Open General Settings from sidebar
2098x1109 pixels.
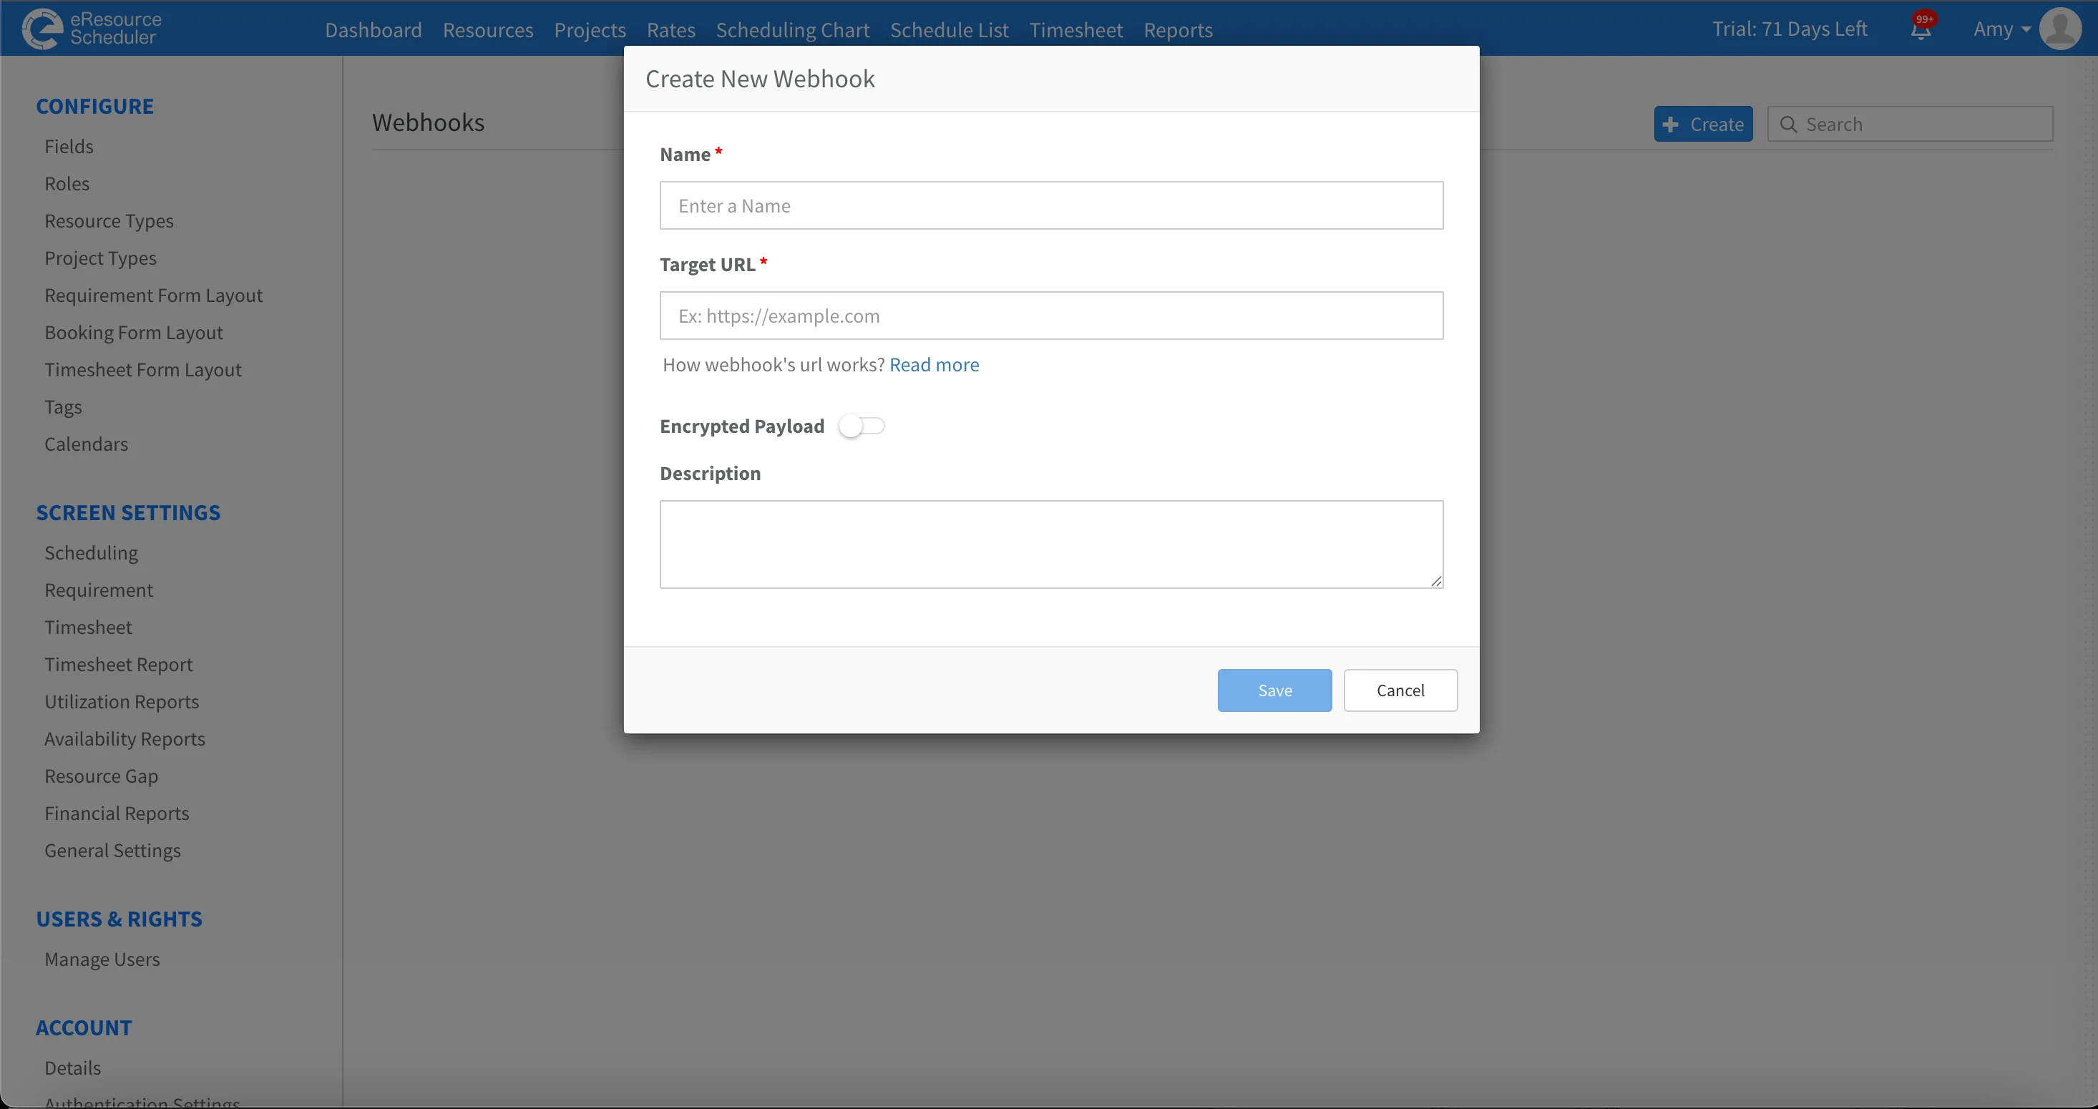pyautogui.click(x=112, y=850)
